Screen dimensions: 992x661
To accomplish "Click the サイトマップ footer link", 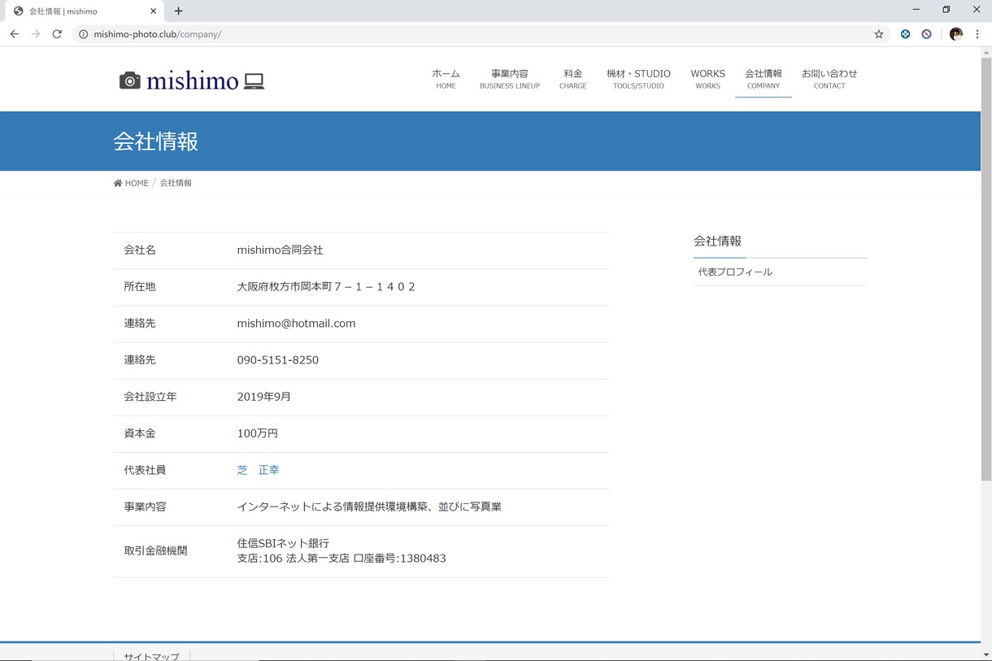I will pos(151,656).
